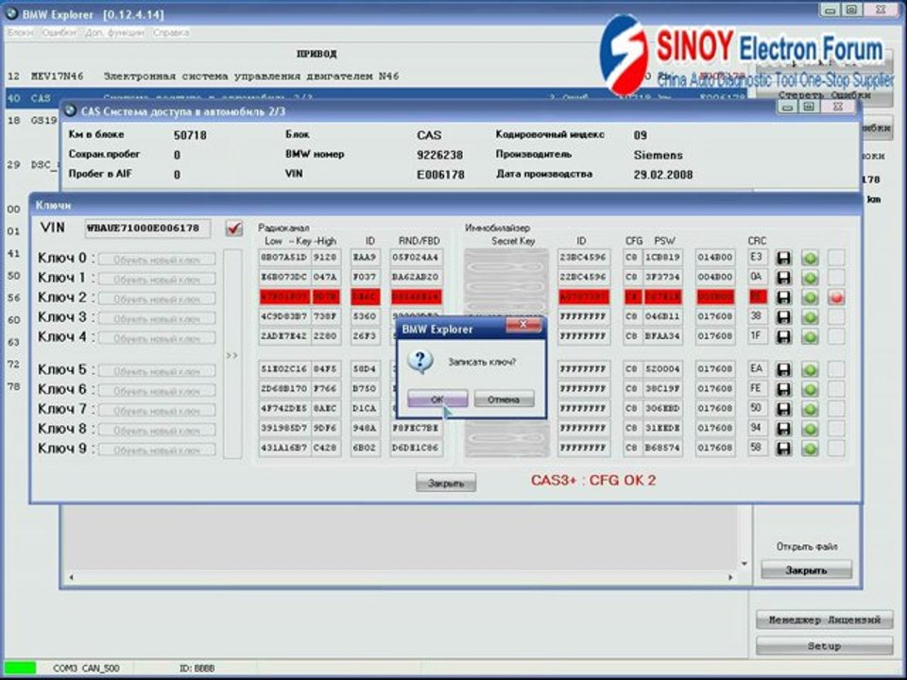
Task: Open the Справка menu
Action: pyautogui.click(x=171, y=33)
